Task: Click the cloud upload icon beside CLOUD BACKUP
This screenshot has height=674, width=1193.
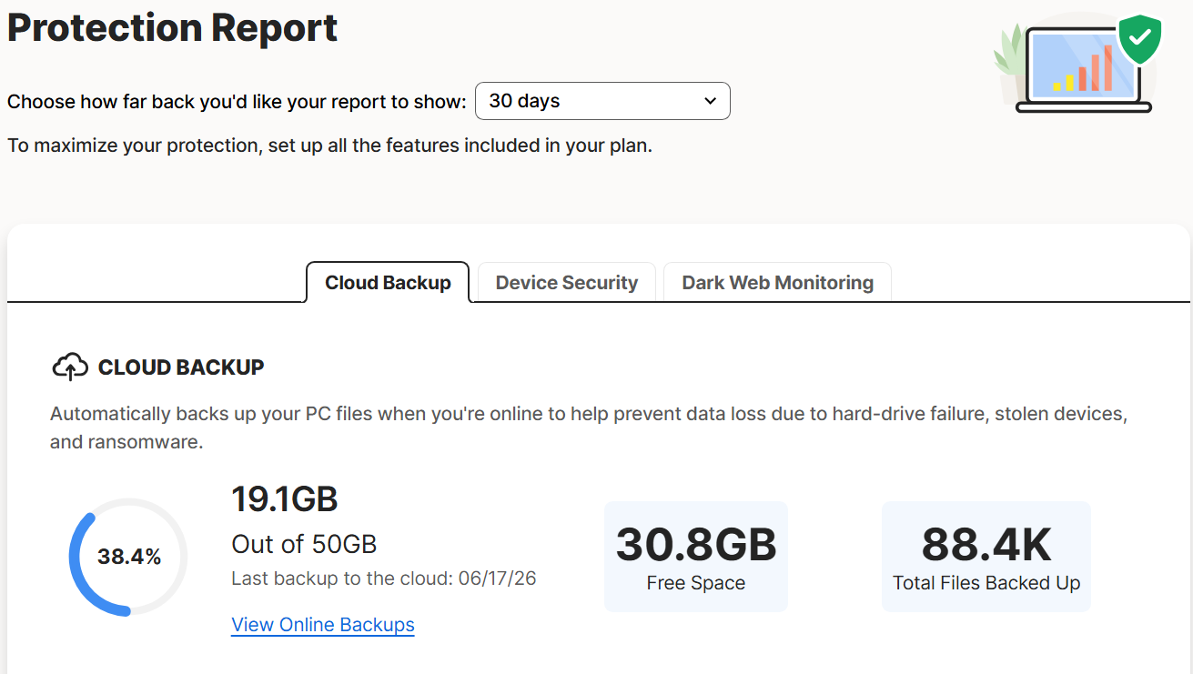Action: coord(69,367)
